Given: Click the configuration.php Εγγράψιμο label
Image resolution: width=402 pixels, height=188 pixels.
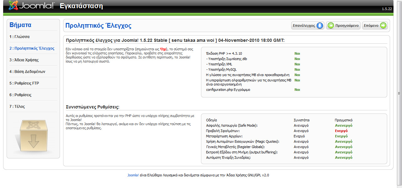Looking at the screenshot, I should click(228, 90).
